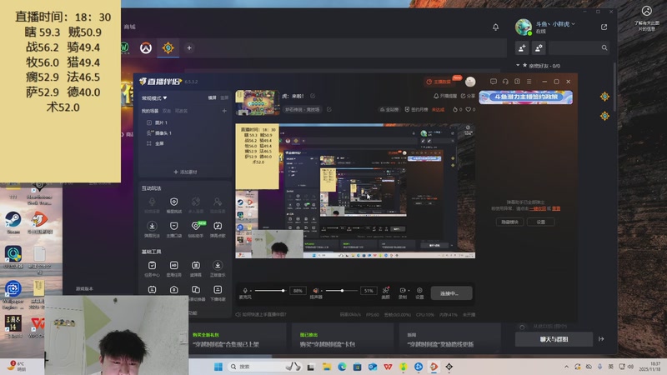Switch to 竖屏 portrait mode
The image size is (667, 375).
[x=224, y=97]
